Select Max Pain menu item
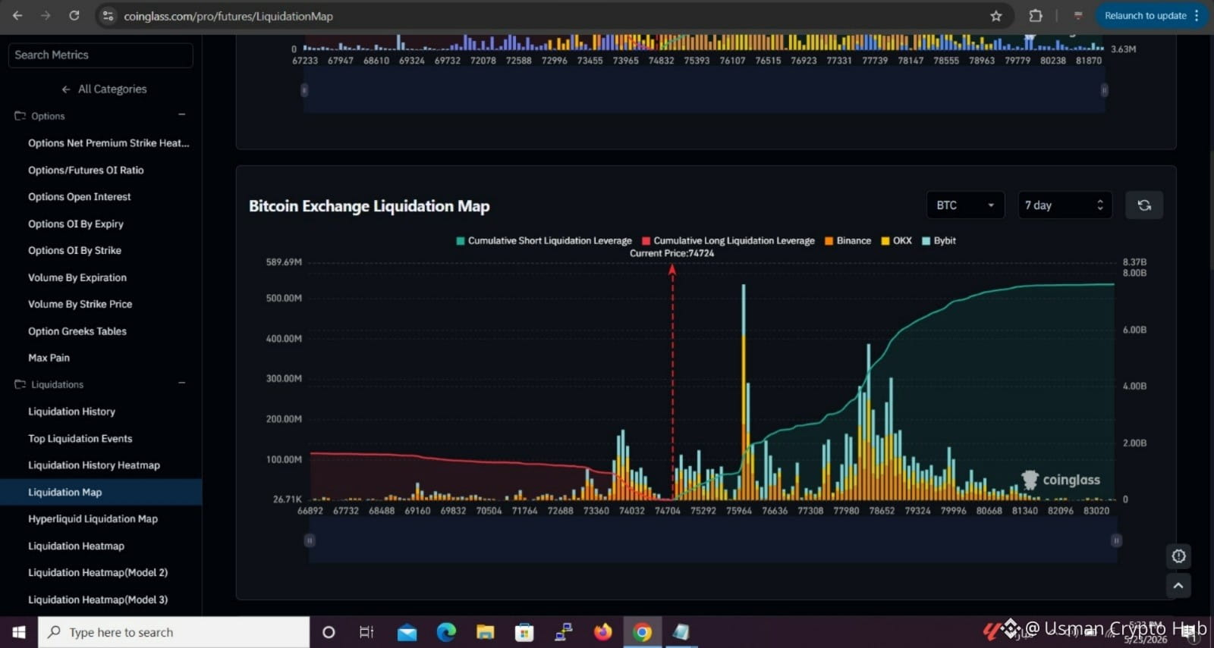The width and height of the screenshot is (1214, 648). pyautogui.click(x=49, y=358)
